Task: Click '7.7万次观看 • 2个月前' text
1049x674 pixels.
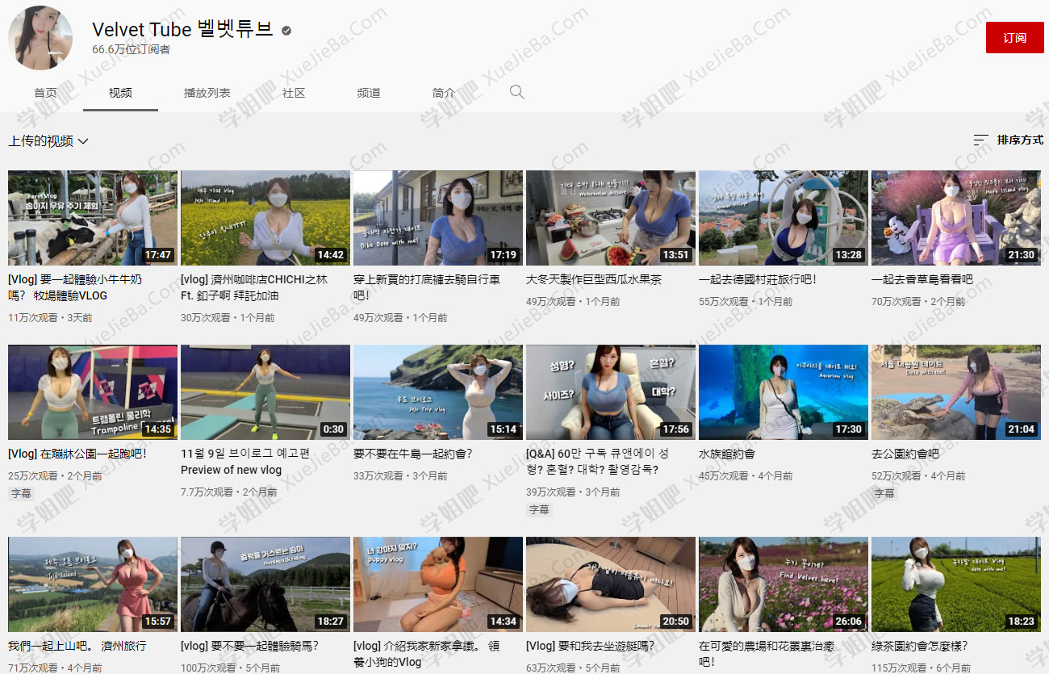Action: click(228, 492)
